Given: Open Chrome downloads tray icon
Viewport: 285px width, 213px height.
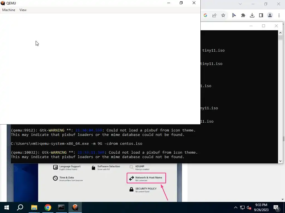Looking at the screenshot, I should (x=252, y=16).
